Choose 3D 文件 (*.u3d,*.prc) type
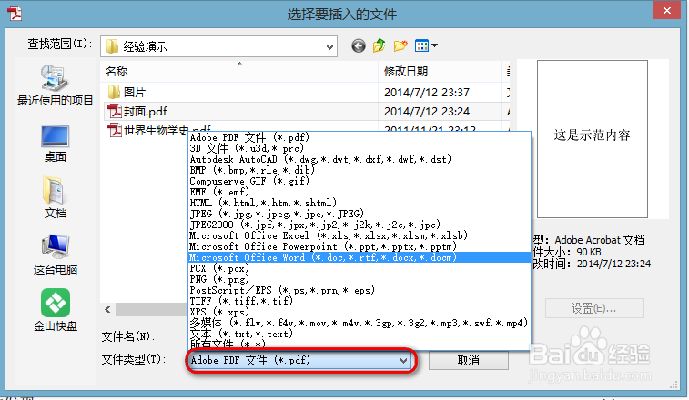This screenshot has width=689, height=400. coord(359,148)
